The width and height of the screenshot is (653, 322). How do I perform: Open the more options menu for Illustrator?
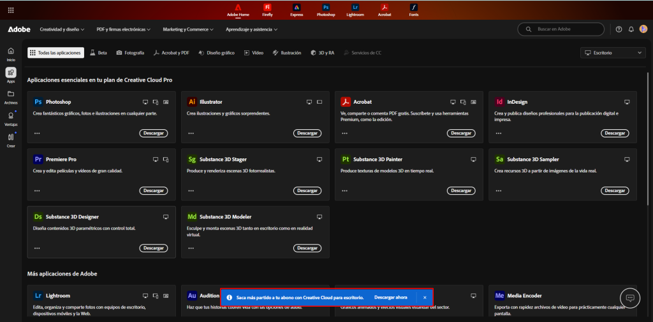pos(191,133)
